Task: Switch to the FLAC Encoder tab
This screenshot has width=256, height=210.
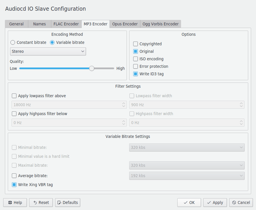Action: (x=66, y=24)
